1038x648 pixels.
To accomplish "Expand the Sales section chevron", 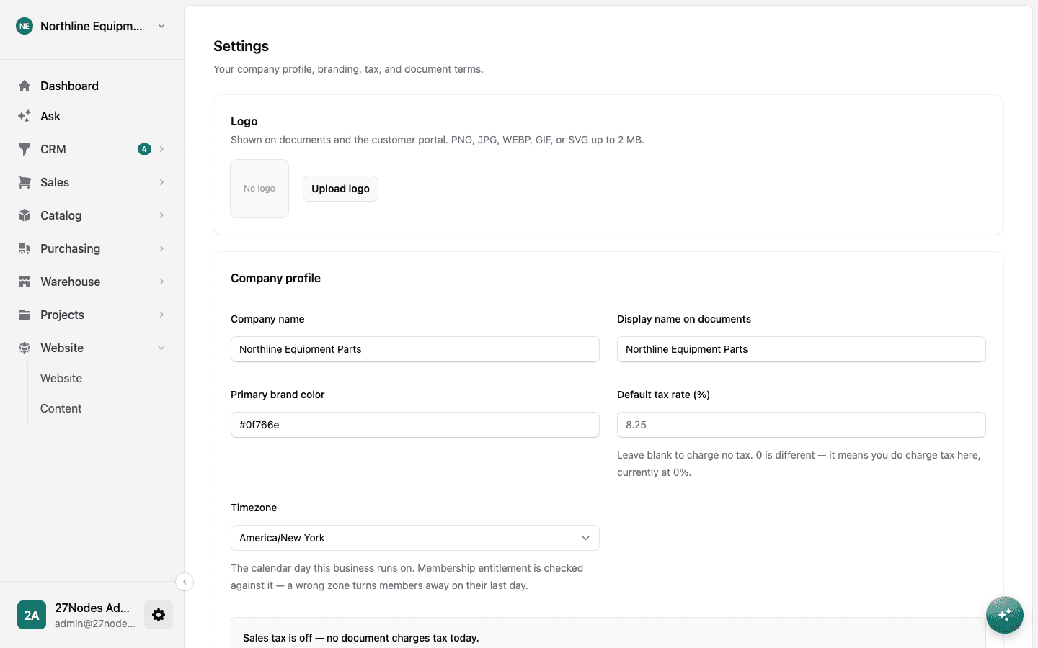I will 161,182.
